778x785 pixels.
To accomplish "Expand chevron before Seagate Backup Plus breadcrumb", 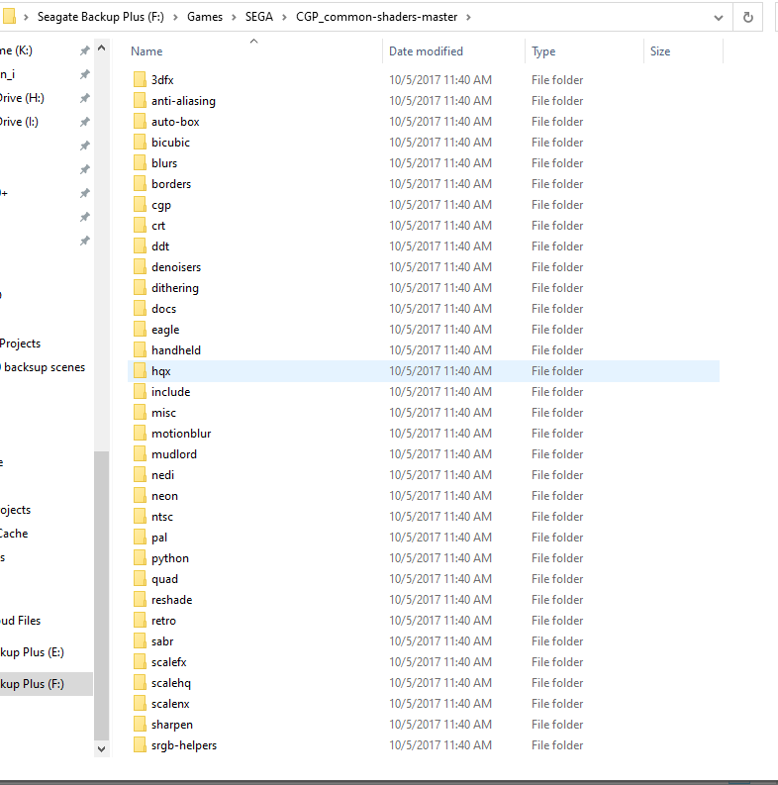I will point(26,17).
